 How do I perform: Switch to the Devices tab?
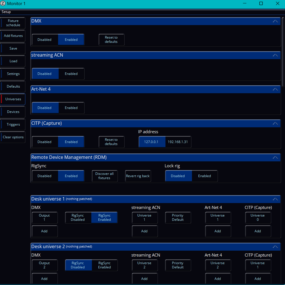tap(13, 112)
